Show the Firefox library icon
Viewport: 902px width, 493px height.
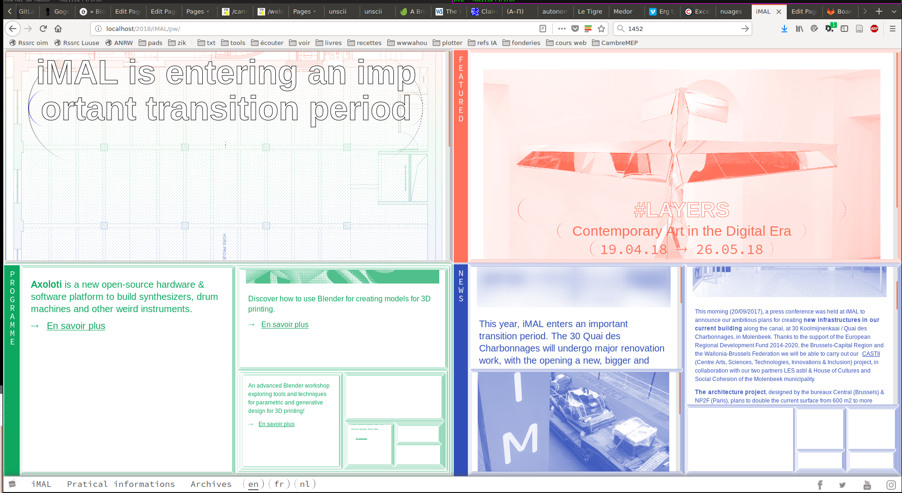pos(799,29)
